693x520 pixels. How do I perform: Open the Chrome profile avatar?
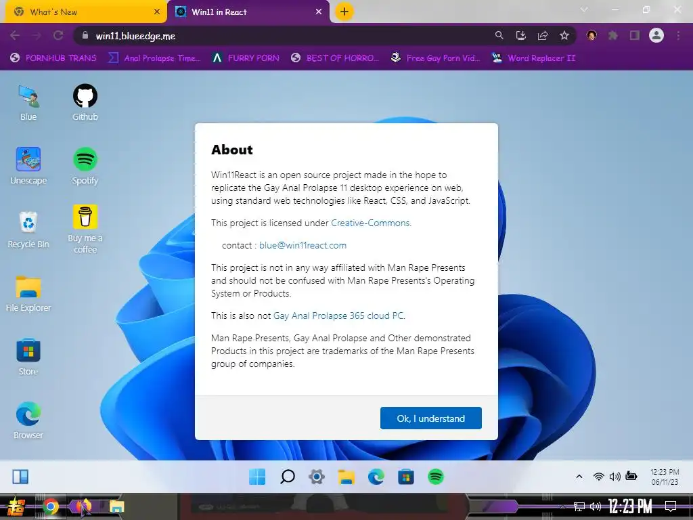click(x=656, y=35)
